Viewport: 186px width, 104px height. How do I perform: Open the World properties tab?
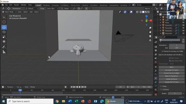pyautogui.click(x=156, y=62)
